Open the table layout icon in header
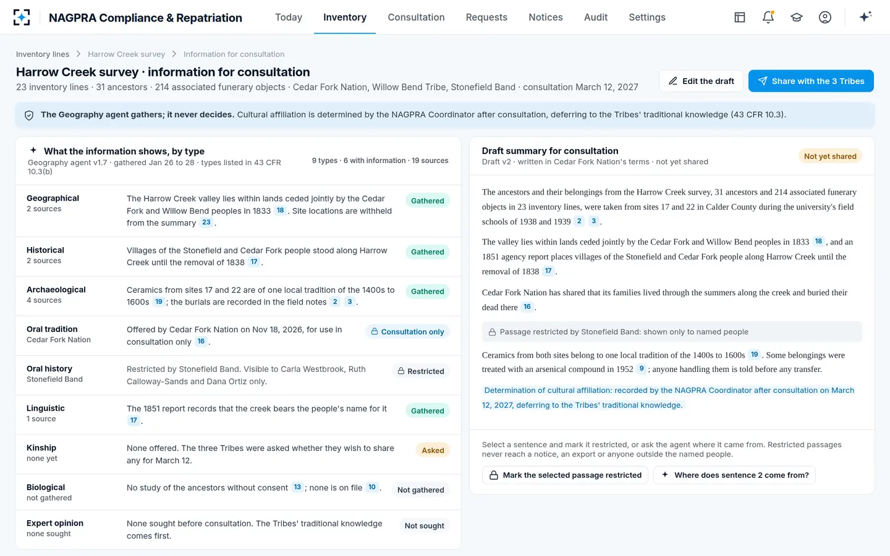 (740, 17)
